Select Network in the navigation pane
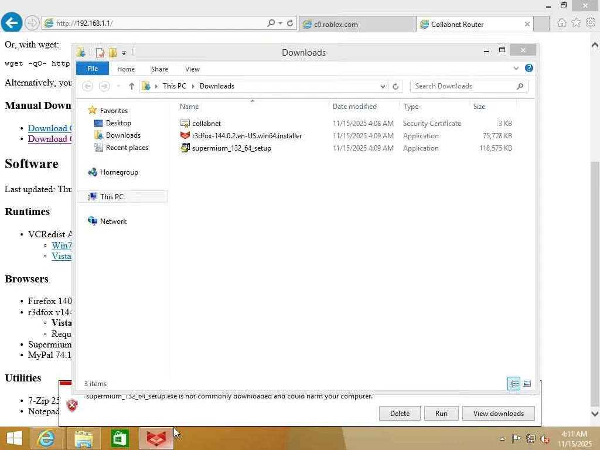This screenshot has height=450, width=600. (113, 221)
